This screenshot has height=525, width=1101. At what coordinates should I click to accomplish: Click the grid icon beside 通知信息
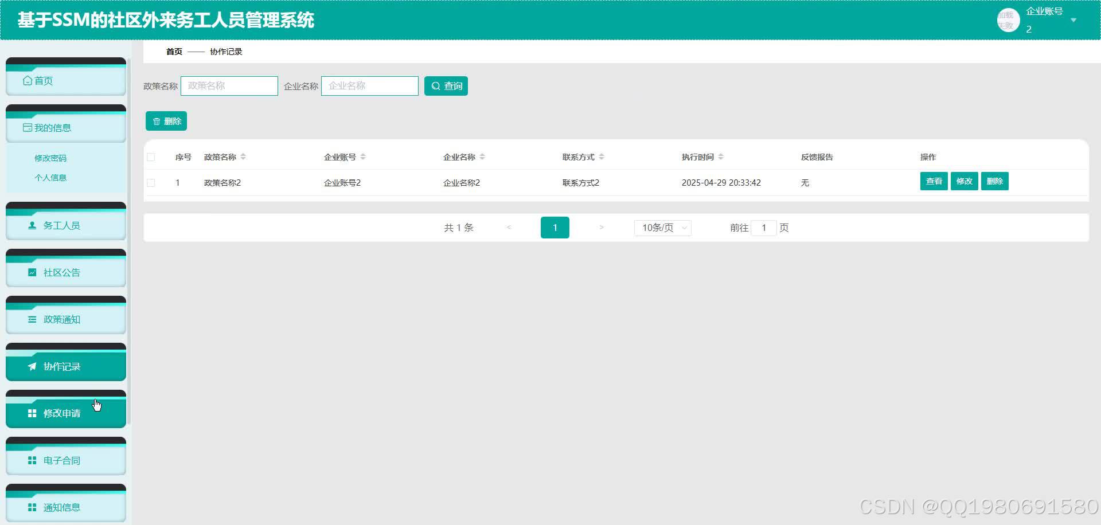click(32, 507)
